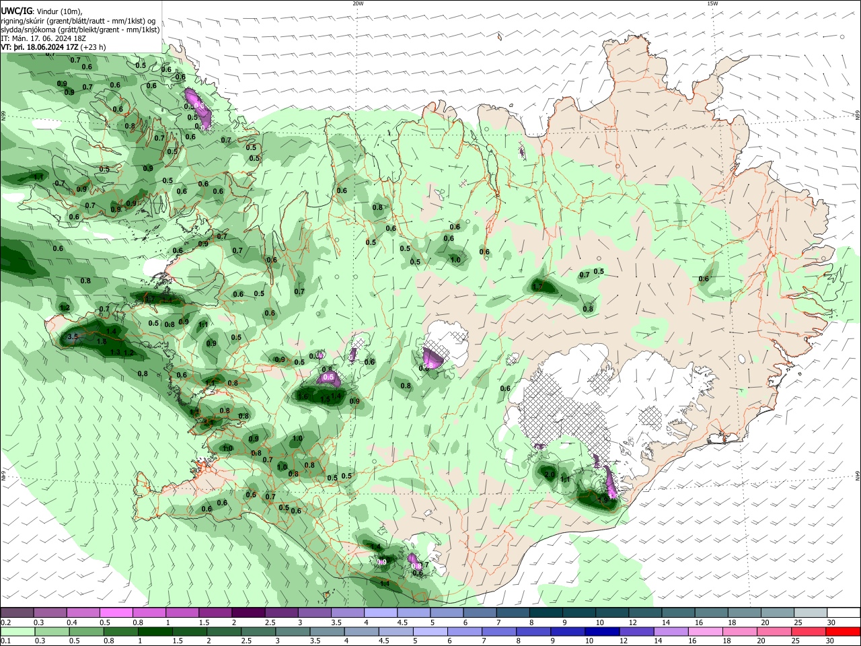Click the palest green lower-row swatch from 0.1 to 0.3
Viewport: 861px width, 646px height.
tap(17, 631)
